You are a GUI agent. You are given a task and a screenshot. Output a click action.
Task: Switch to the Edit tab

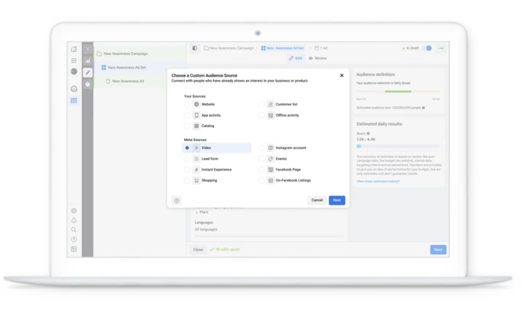pyautogui.click(x=296, y=58)
